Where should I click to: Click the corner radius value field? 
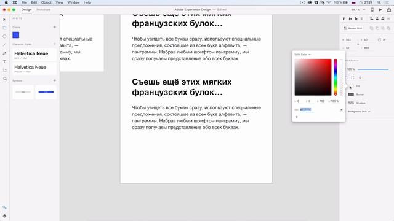point(360,78)
